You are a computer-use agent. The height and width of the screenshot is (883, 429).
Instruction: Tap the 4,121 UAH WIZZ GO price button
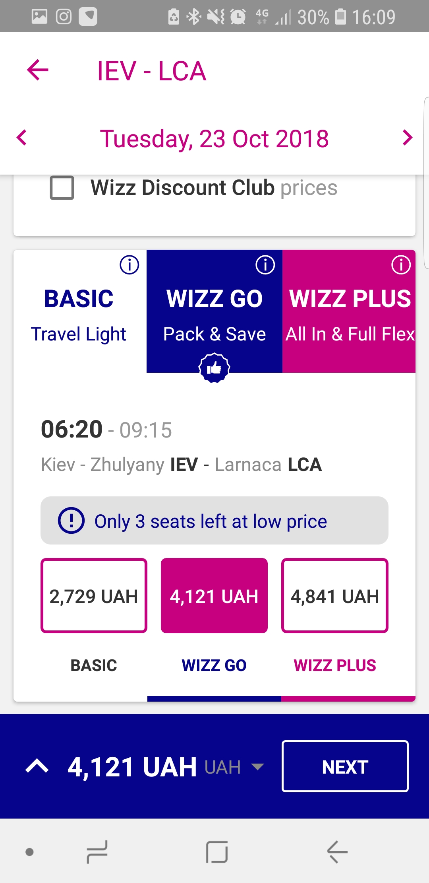coord(214,595)
